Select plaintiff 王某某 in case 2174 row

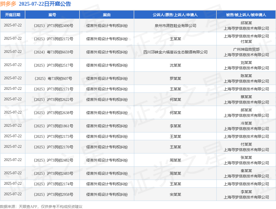(x=175, y=184)
